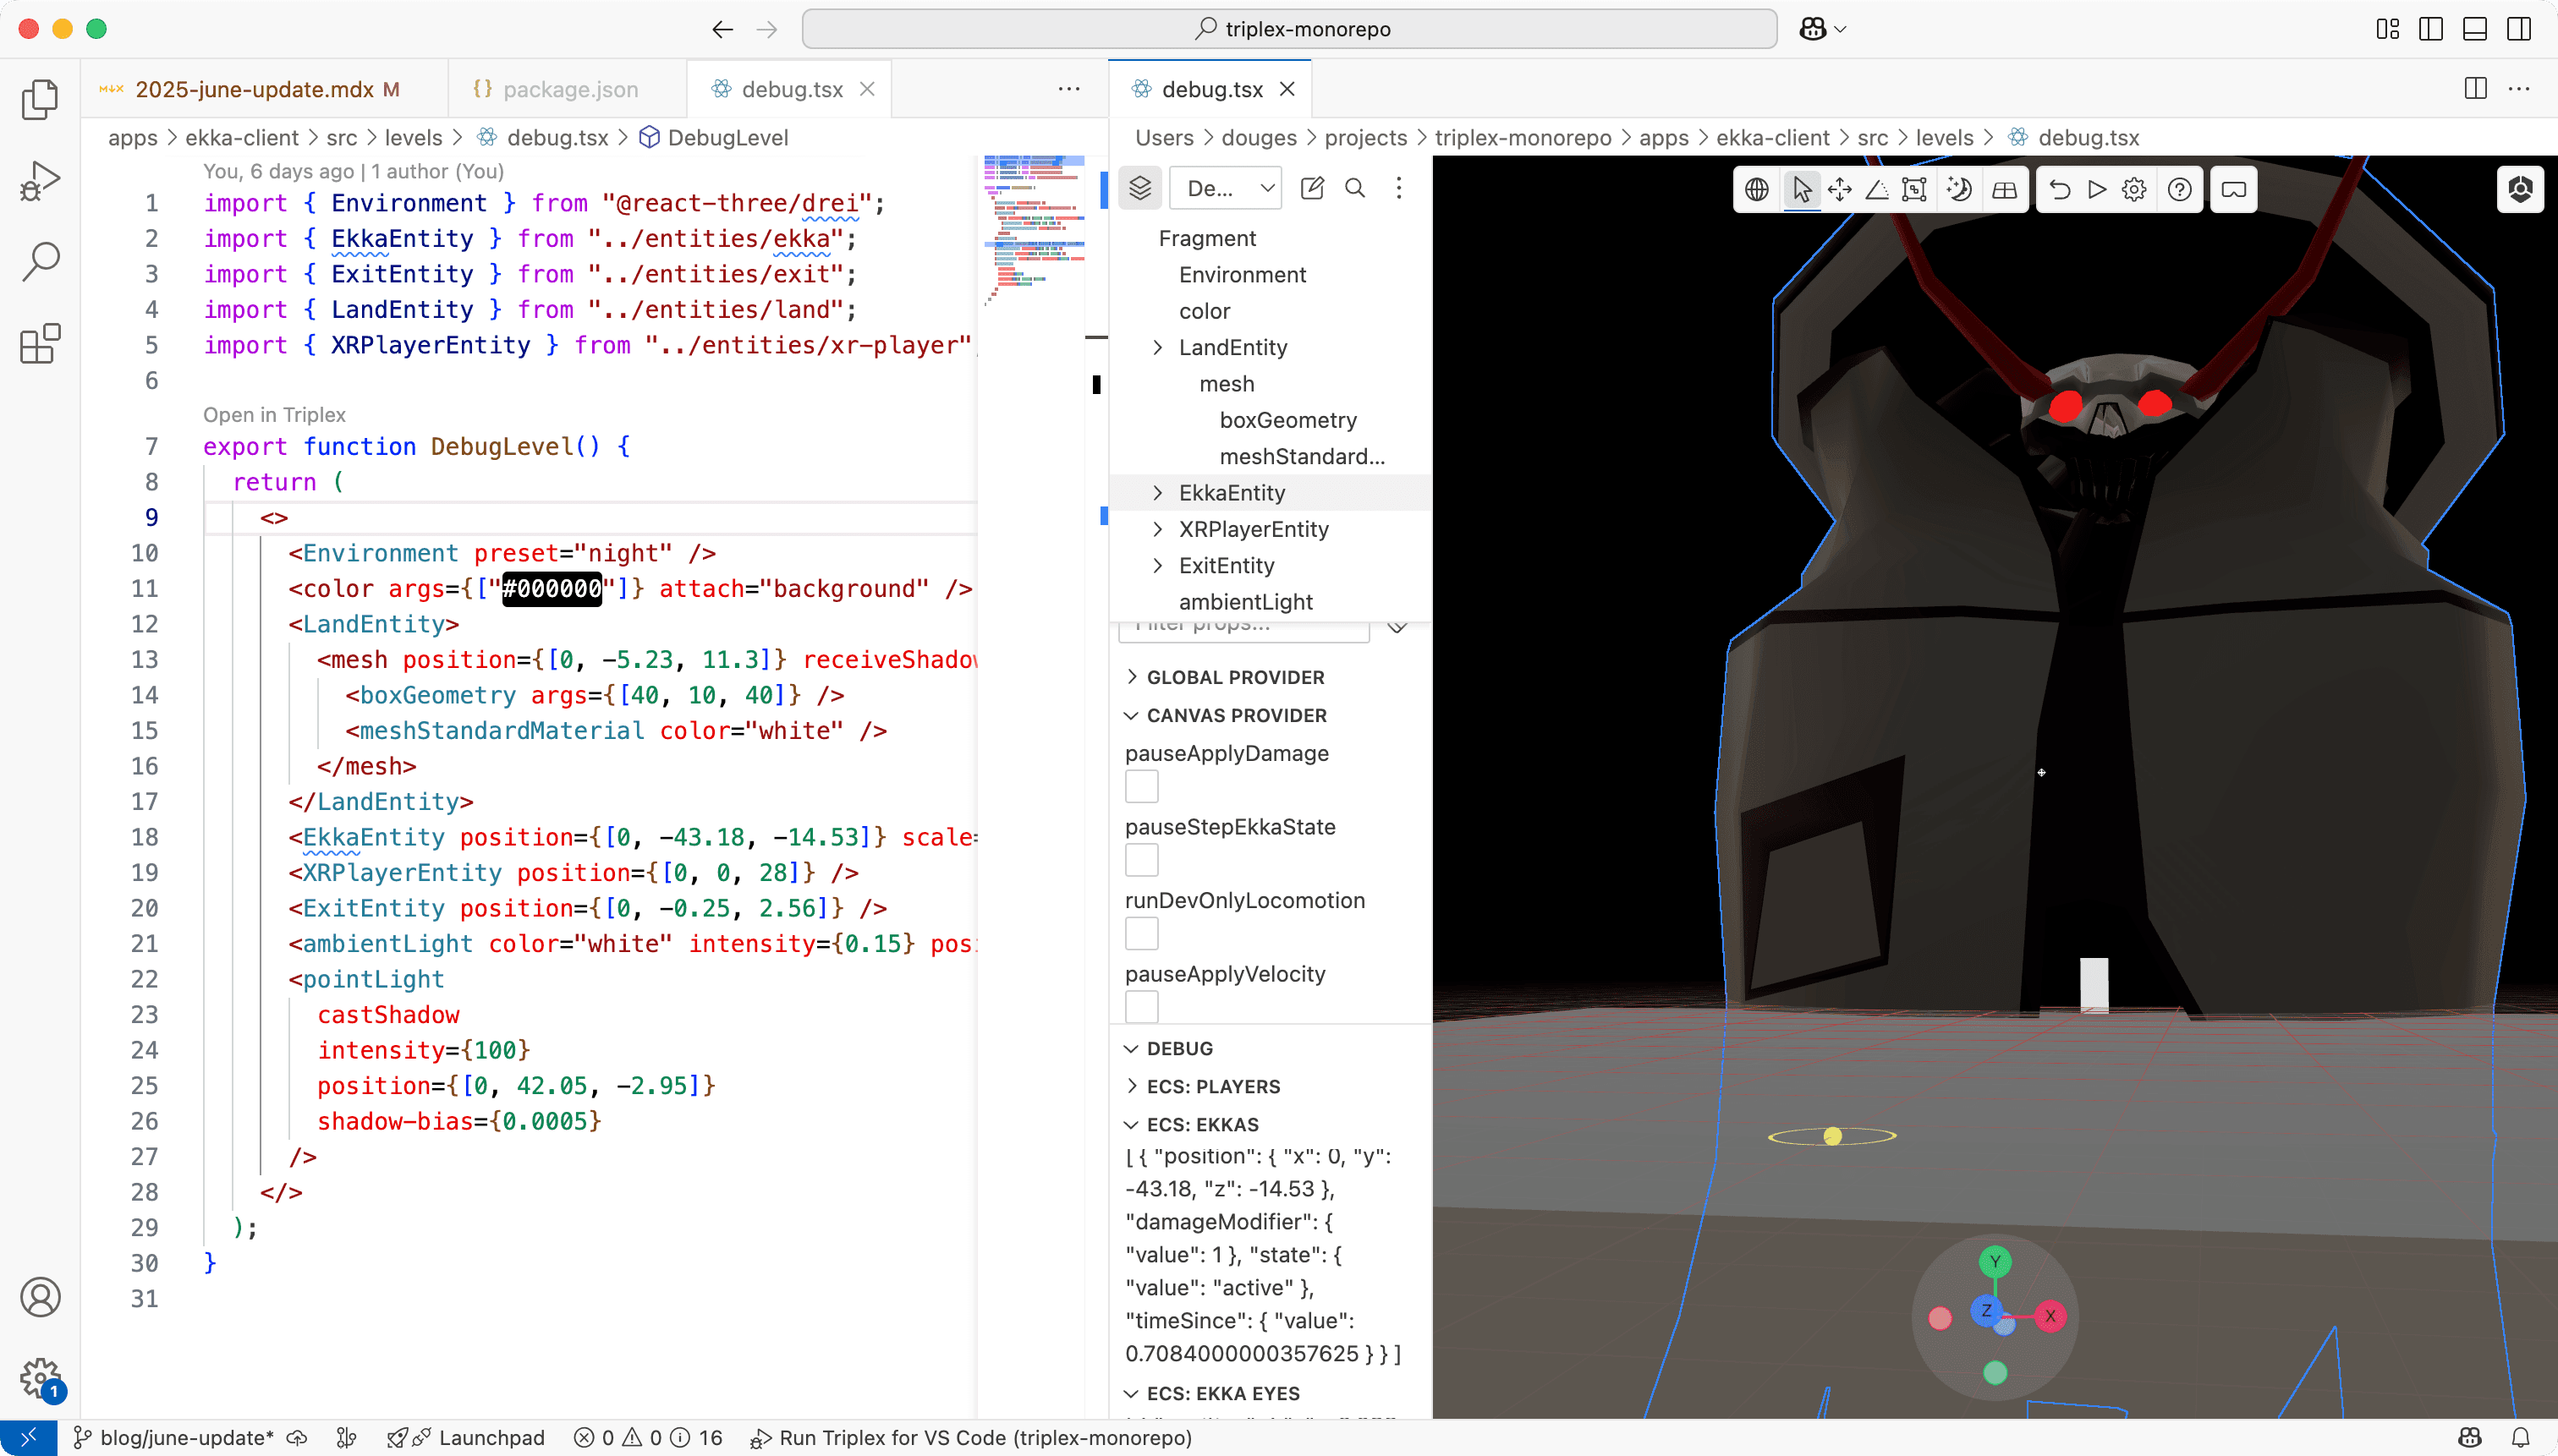Toggle the moon lighting icon
This screenshot has height=1456, width=2558.
[x=1959, y=189]
